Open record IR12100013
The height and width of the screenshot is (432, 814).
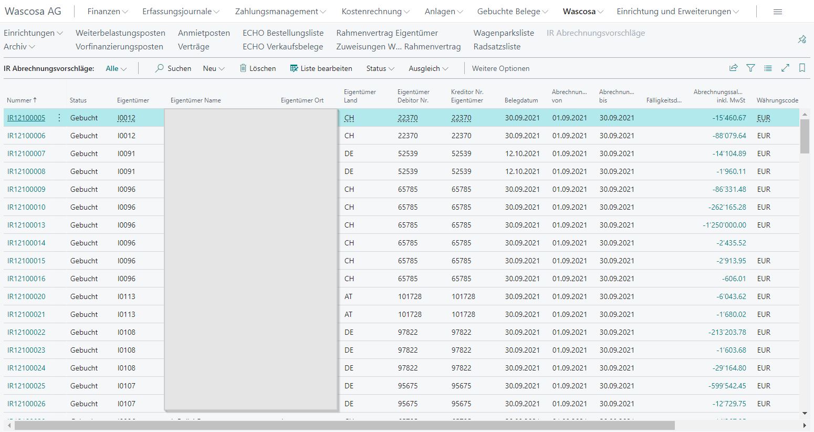tap(26, 225)
